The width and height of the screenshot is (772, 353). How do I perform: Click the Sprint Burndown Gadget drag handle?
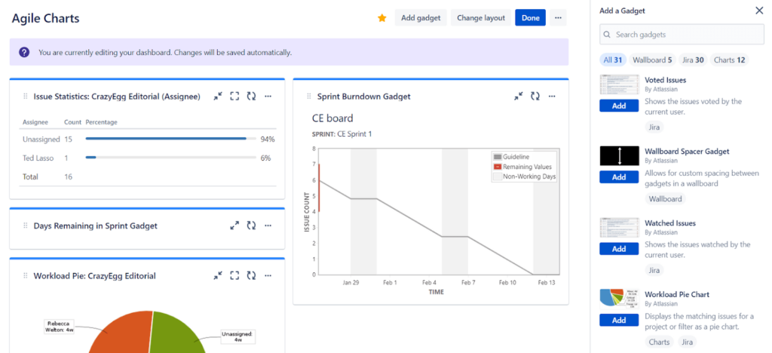click(308, 97)
